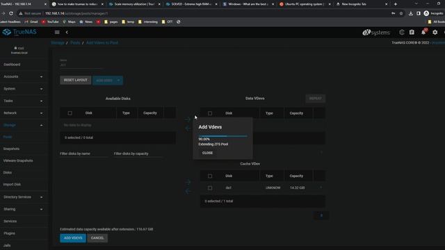Open the settings gear icon in top bar
The image size is (445, 250).
click(x=435, y=33)
